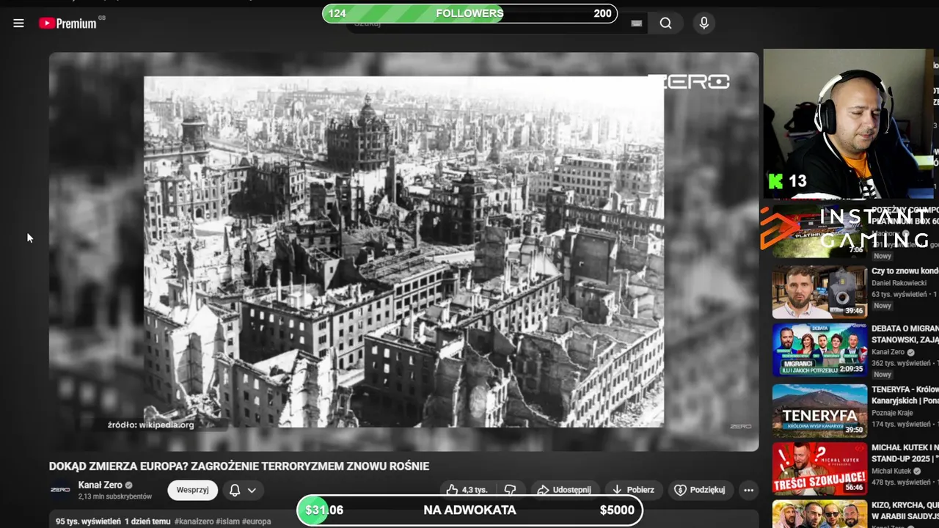
Task: Click 'TENERYFA - Królowa' video title
Action: pyautogui.click(x=905, y=395)
